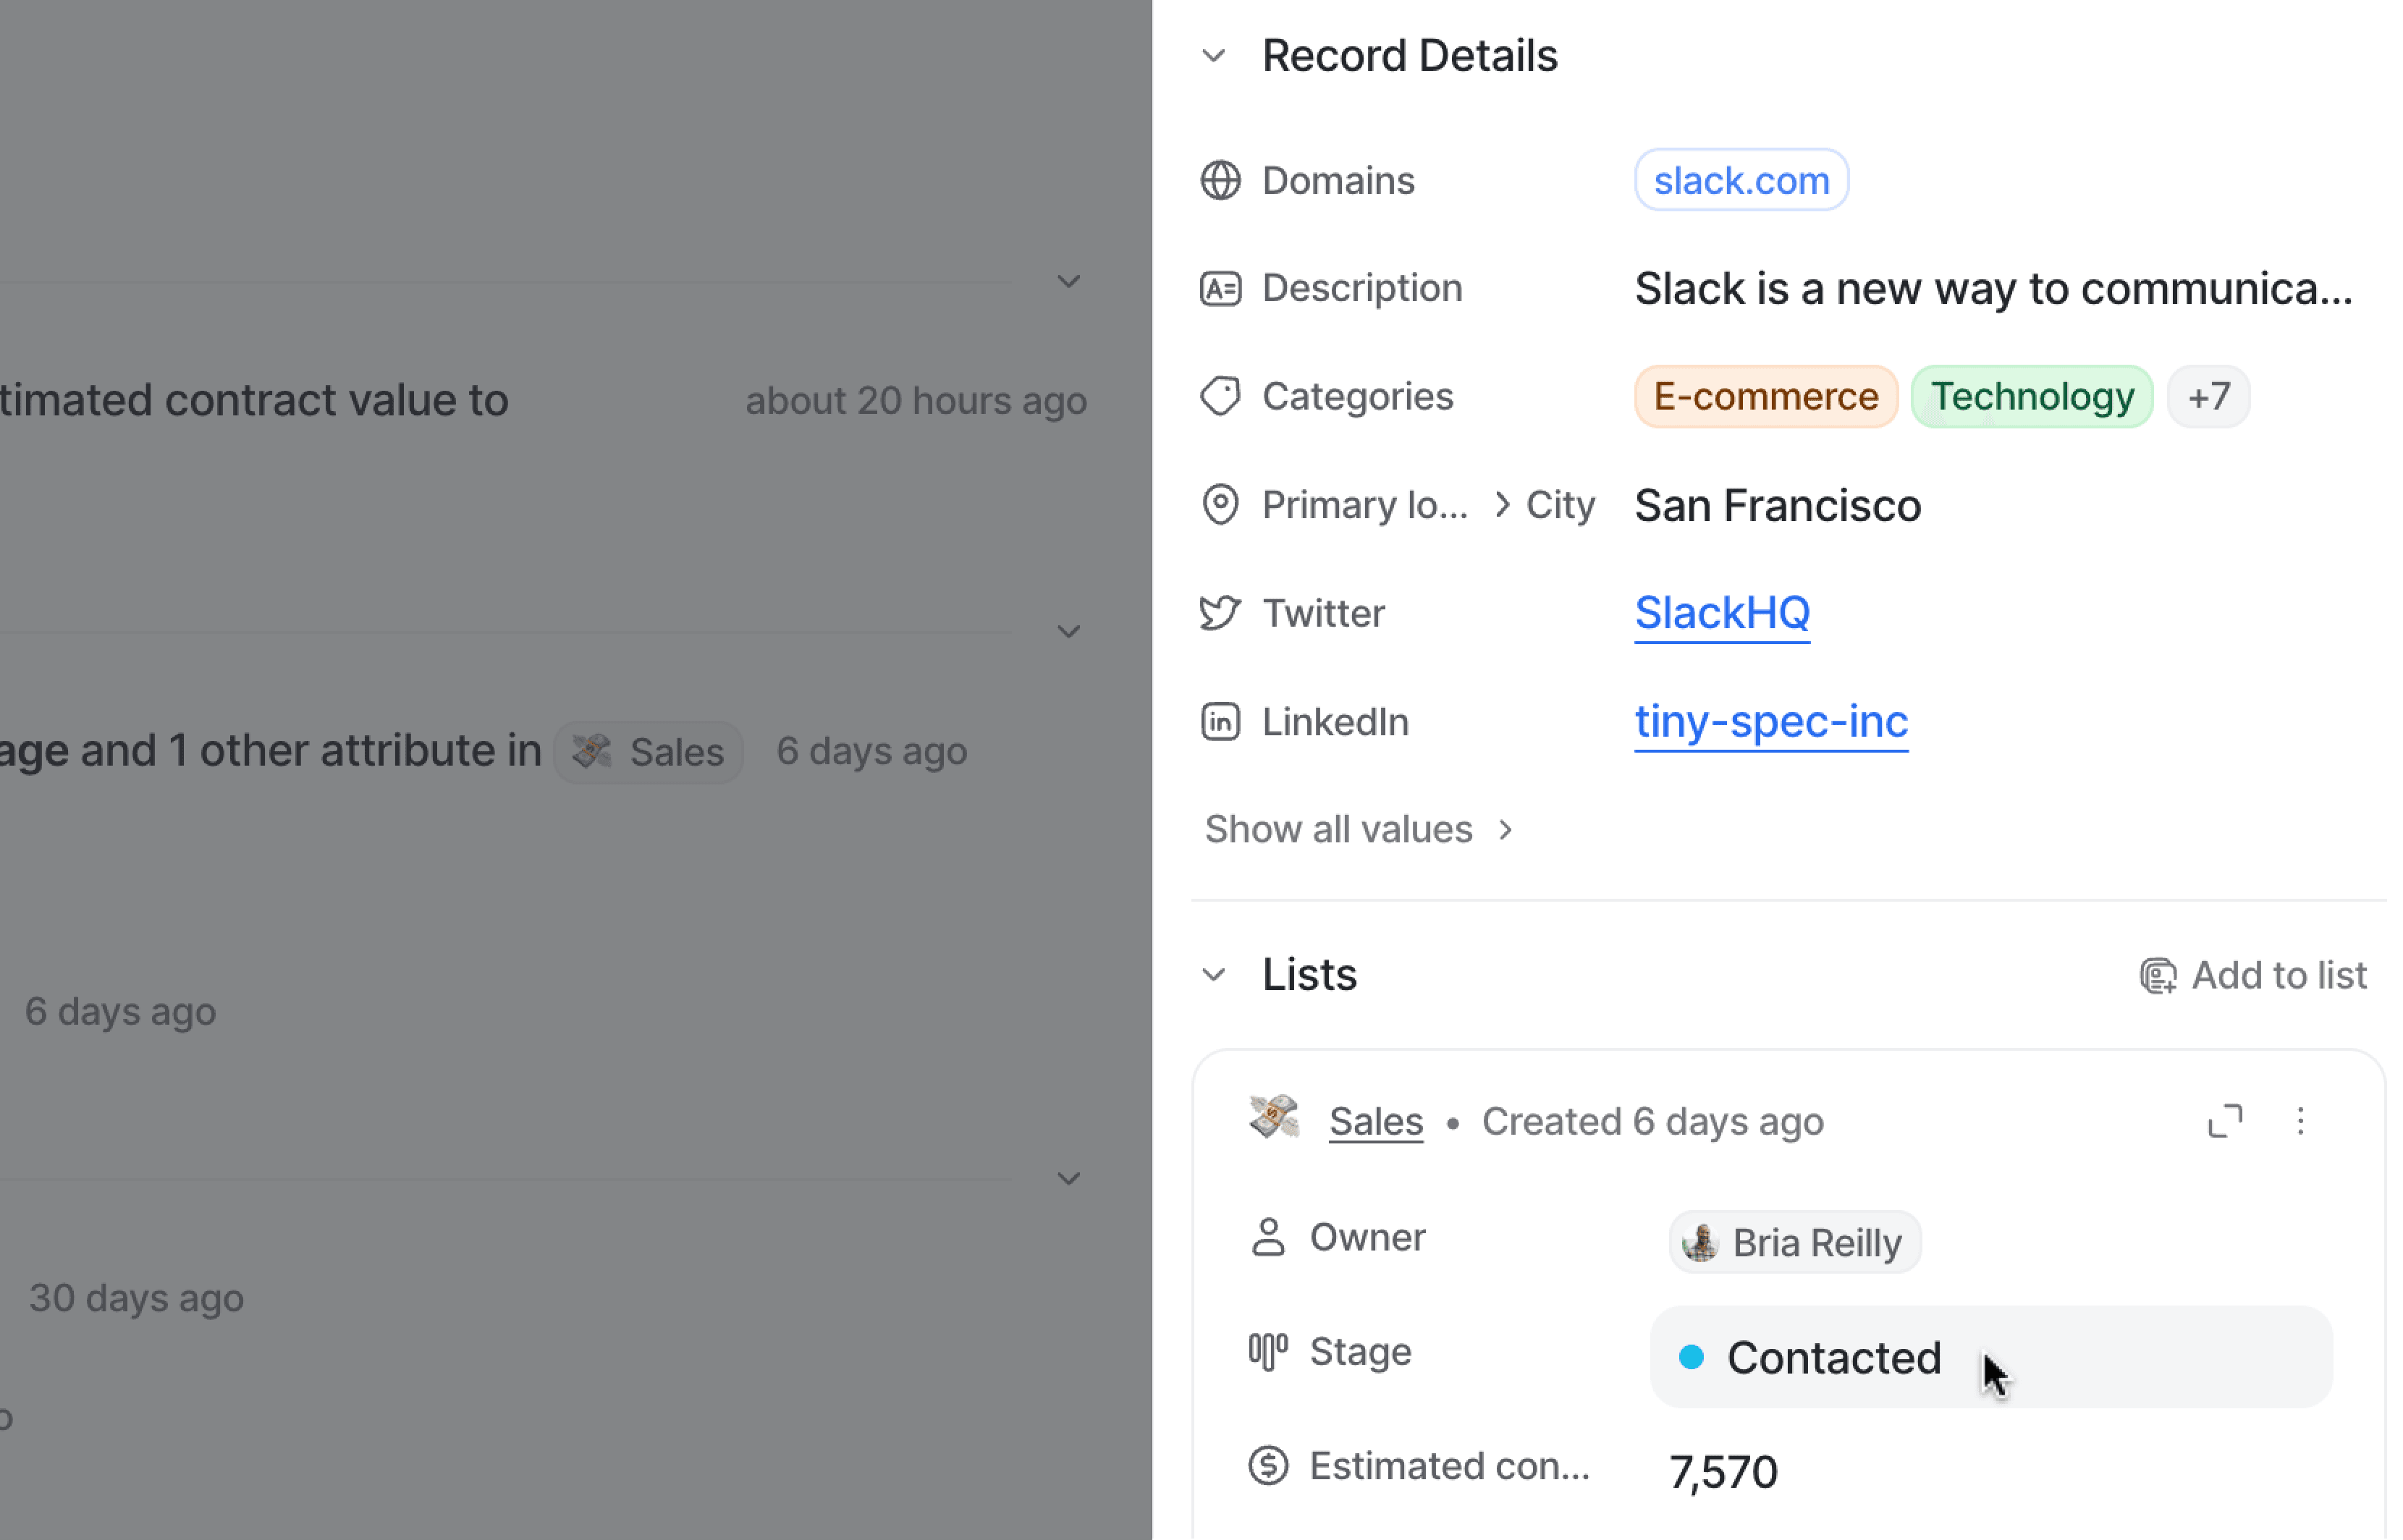Click the globe icon beside Domains
Viewport: 2403px width, 1540px height.
1220,181
